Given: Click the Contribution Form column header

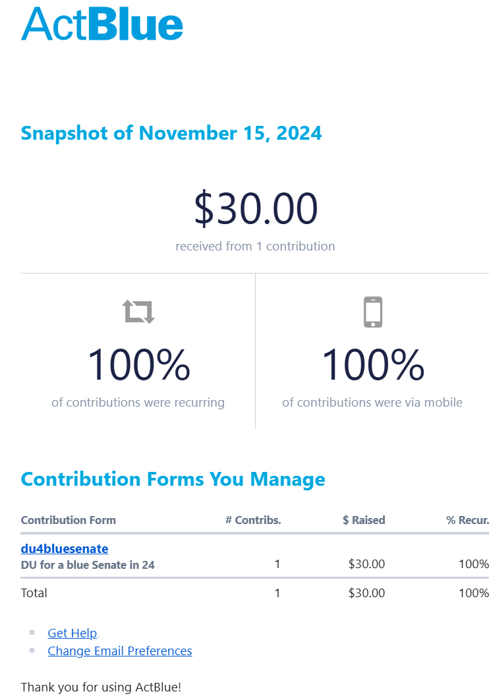Looking at the screenshot, I should click(x=68, y=520).
